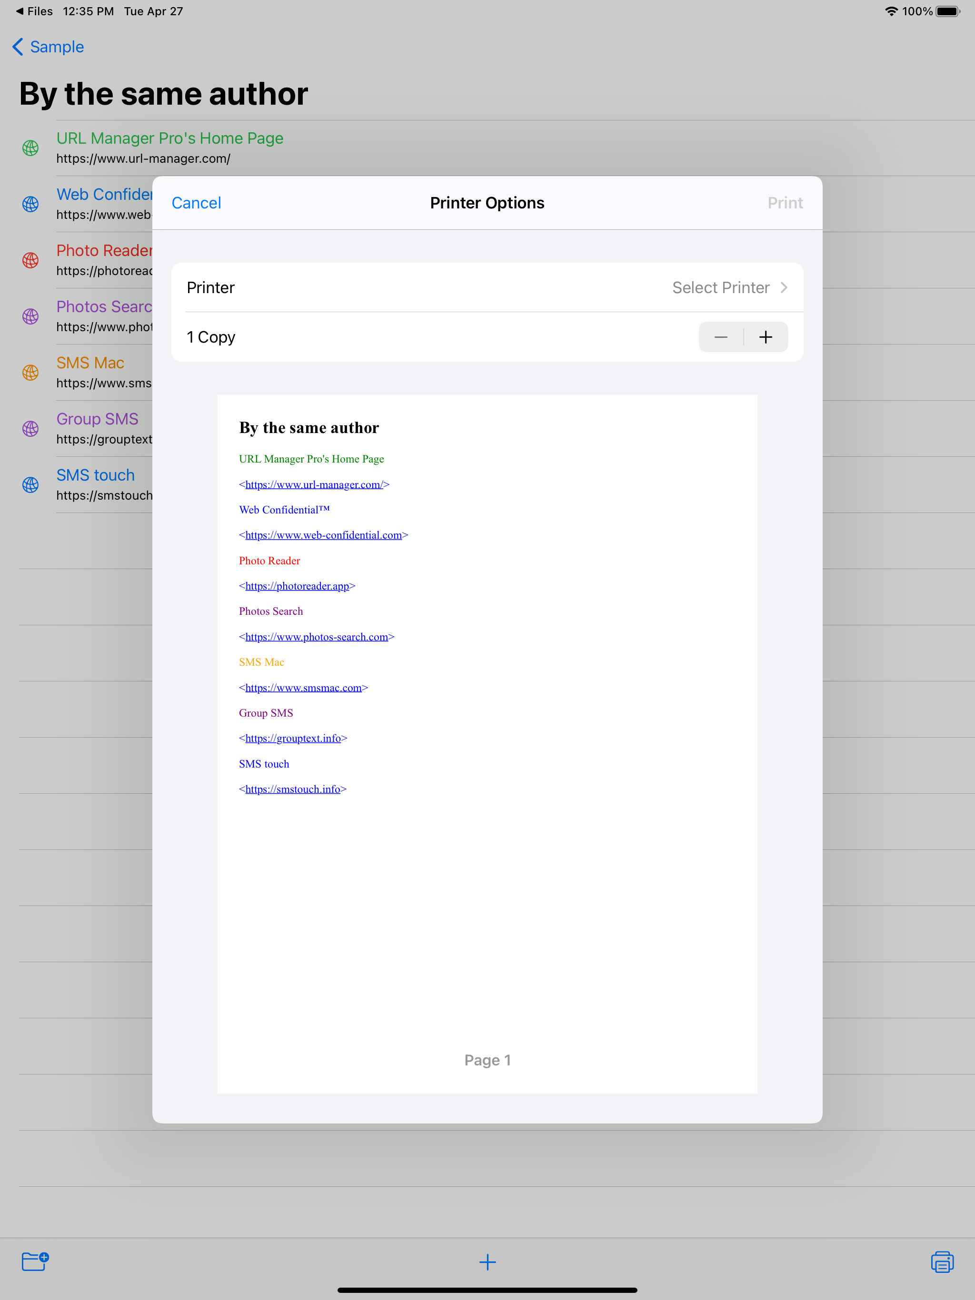
Task: Go back to Sample
Action: pos(48,47)
